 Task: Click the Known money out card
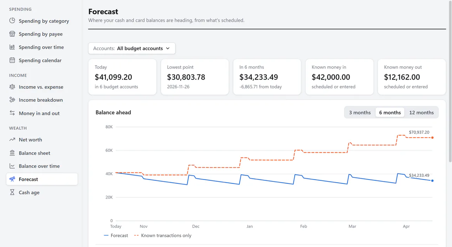(412, 77)
